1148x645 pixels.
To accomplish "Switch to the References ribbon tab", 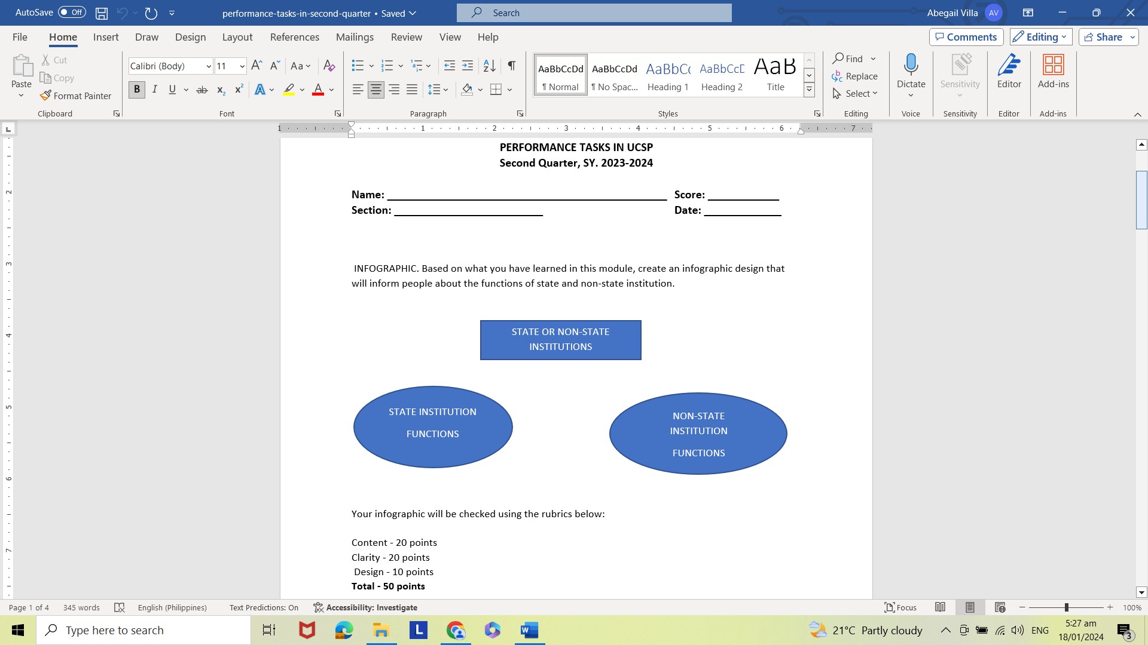I will coord(294,36).
